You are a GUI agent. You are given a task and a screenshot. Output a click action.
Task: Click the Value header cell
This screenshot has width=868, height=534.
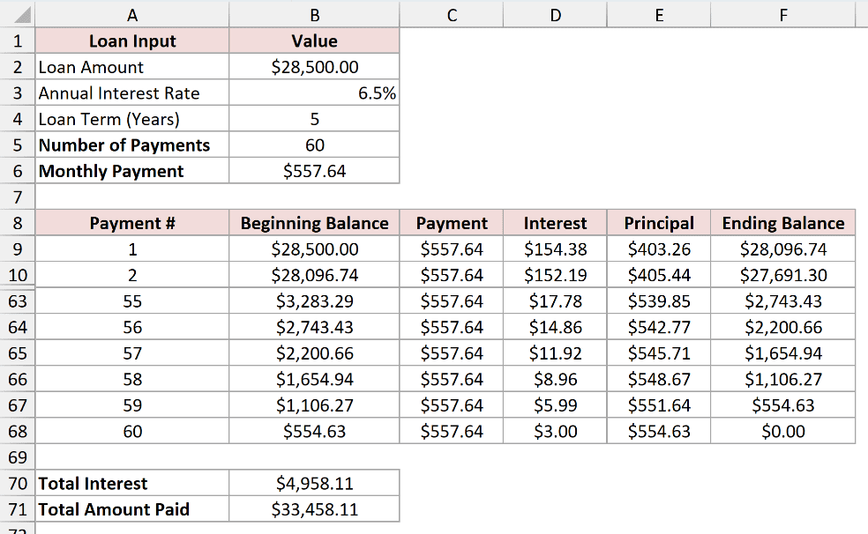point(314,41)
